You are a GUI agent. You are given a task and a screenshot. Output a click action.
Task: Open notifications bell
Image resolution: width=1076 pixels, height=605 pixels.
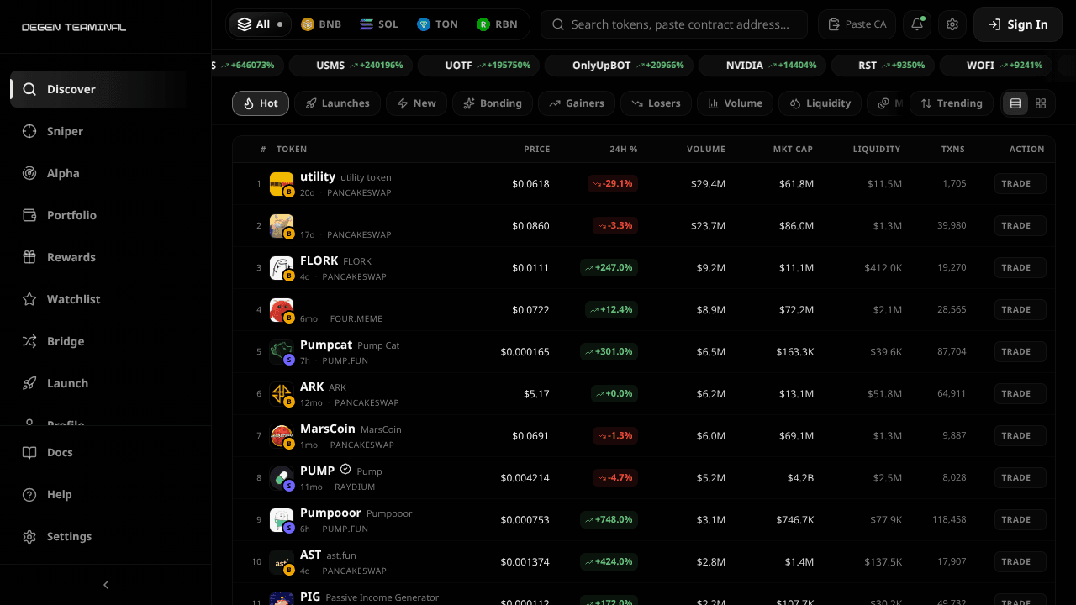coord(917,24)
